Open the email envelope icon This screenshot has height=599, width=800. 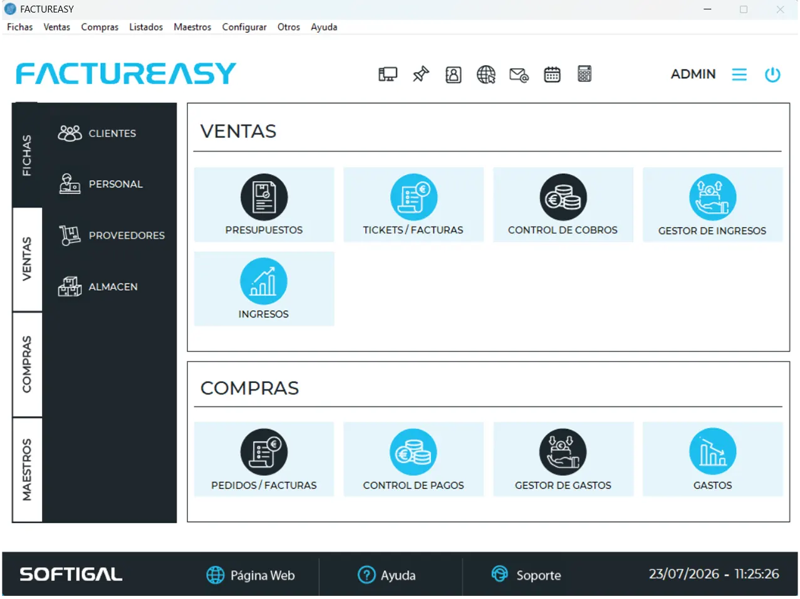click(519, 75)
